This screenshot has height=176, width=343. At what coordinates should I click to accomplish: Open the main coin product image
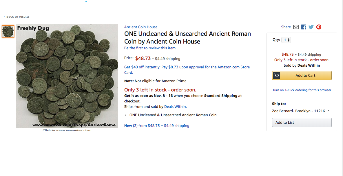67,76
